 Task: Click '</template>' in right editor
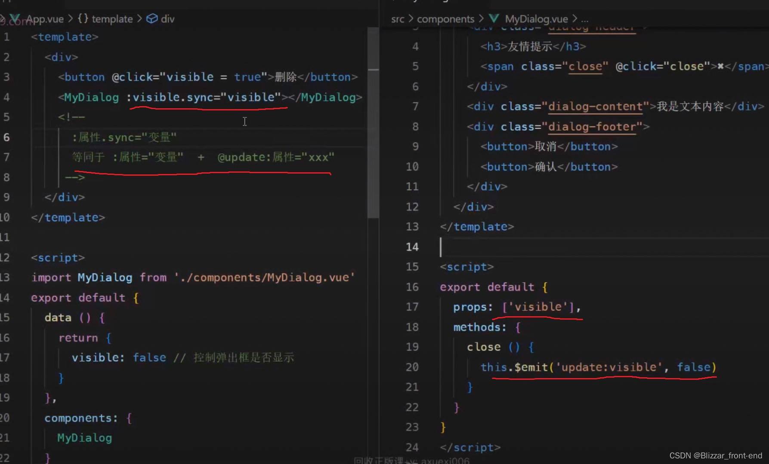click(x=477, y=227)
